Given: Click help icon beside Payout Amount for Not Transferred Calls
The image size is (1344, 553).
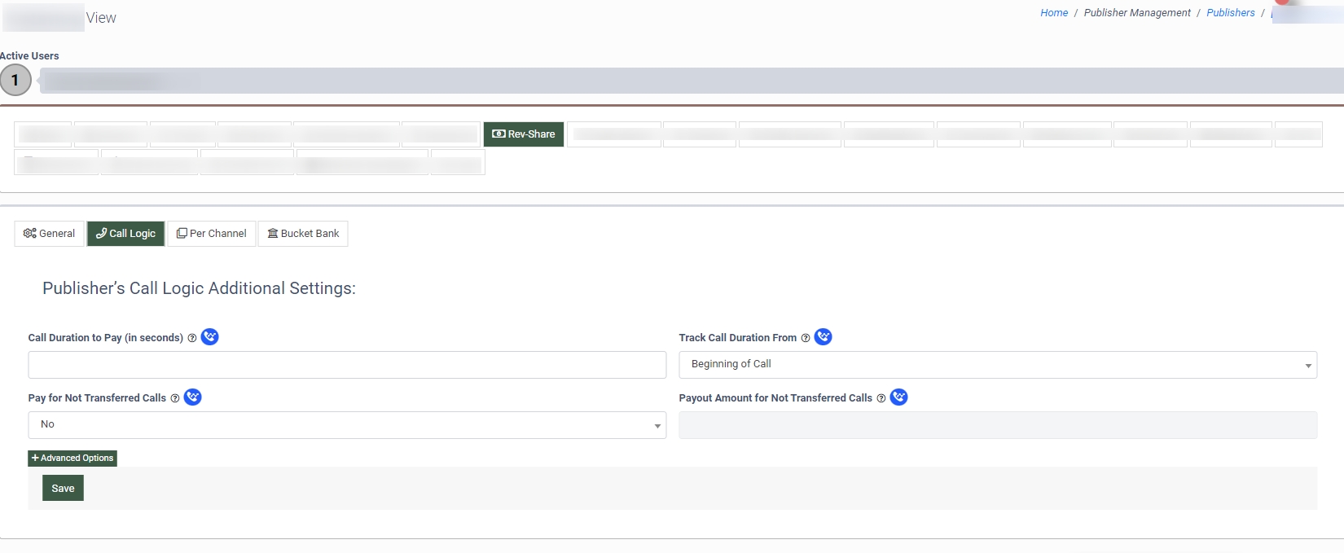Looking at the screenshot, I should coord(881,398).
